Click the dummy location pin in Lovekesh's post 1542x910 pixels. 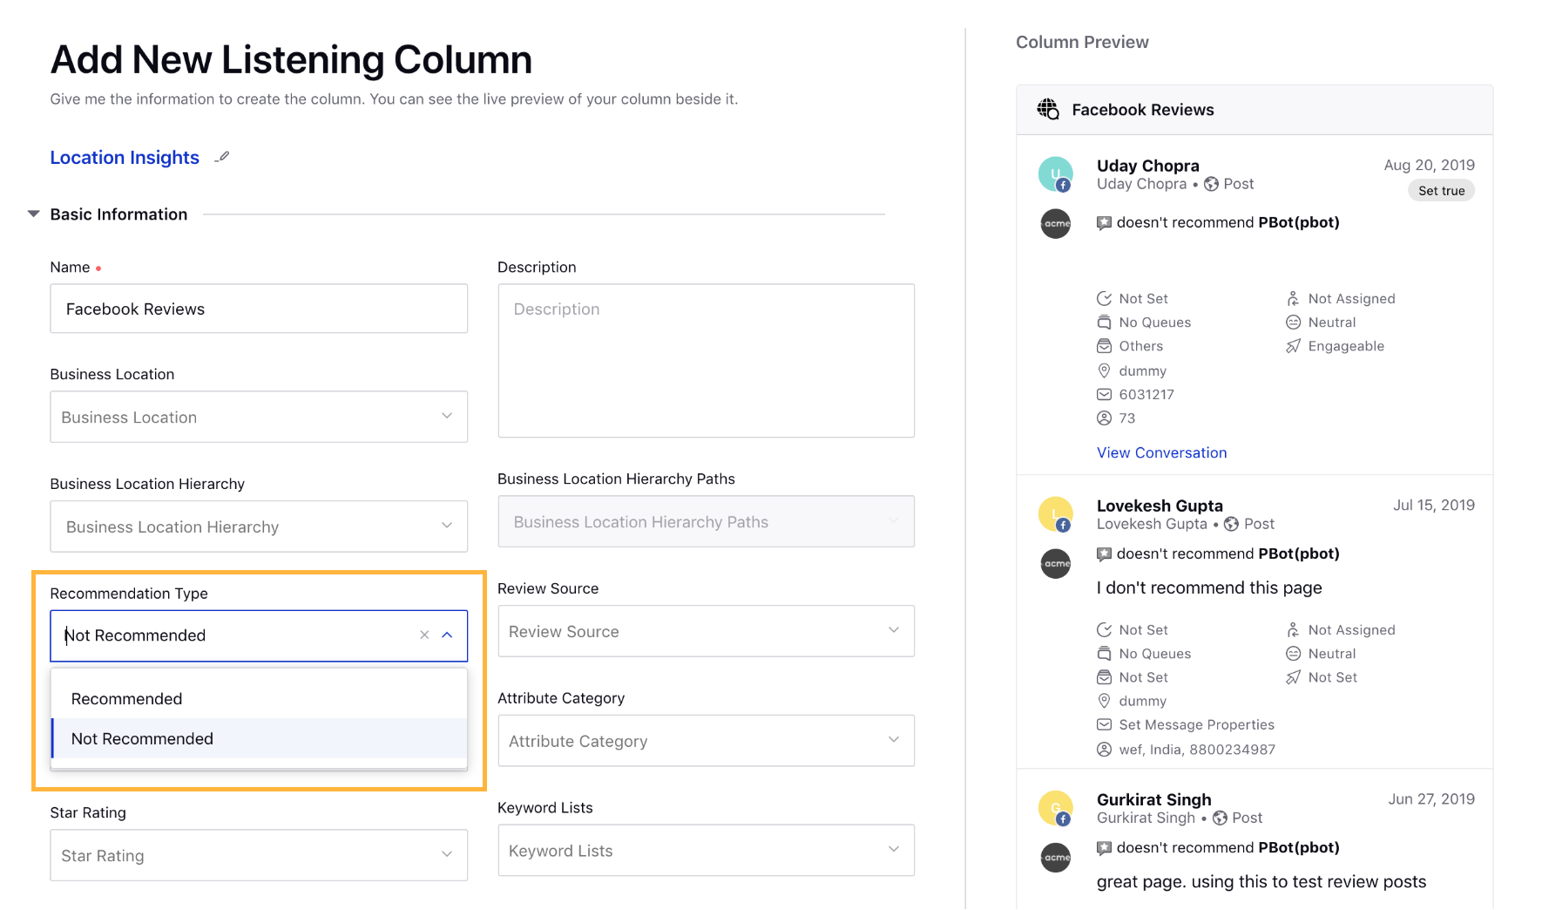pos(1104,701)
